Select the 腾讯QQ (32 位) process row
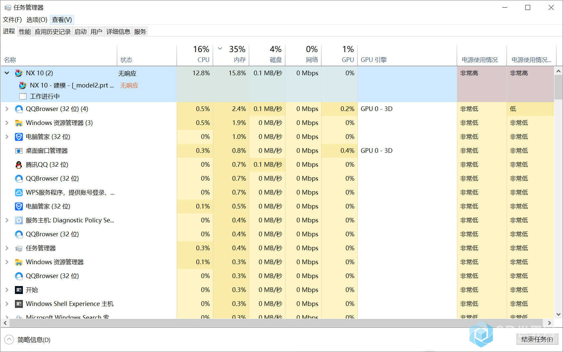The image size is (563, 352). (277, 165)
